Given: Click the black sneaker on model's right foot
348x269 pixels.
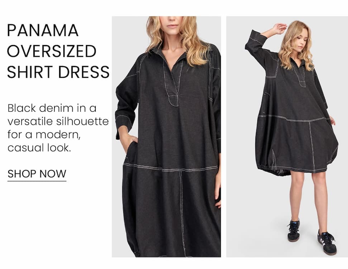Looking at the screenshot, I should (294, 230).
